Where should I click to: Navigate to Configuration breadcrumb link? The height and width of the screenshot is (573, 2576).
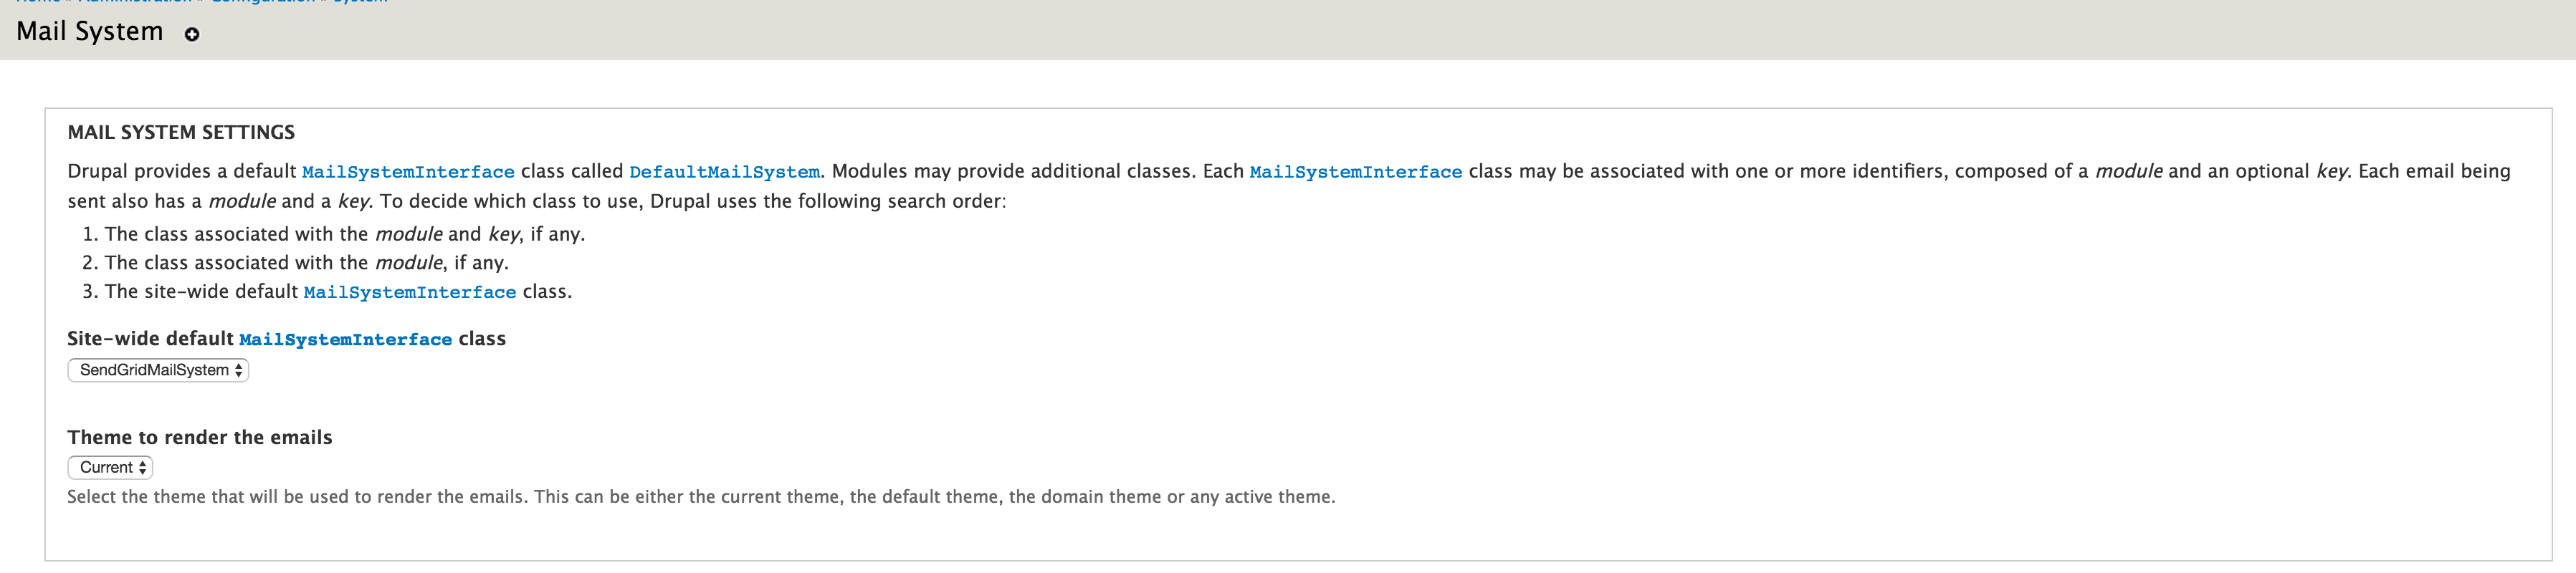262,2
